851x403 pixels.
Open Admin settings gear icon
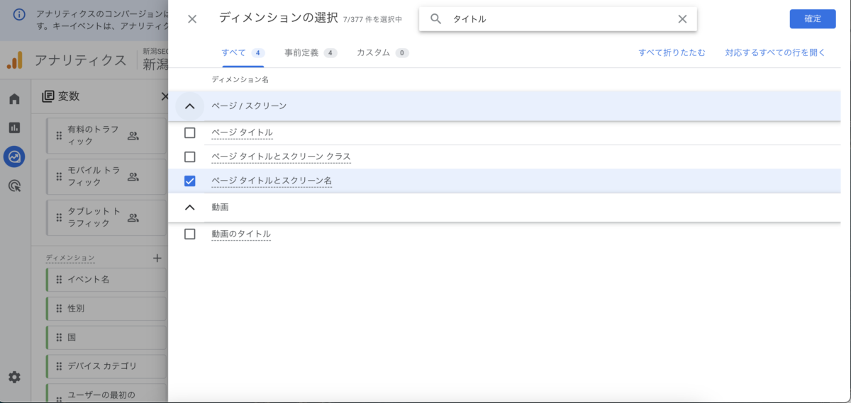tap(14, 378)
